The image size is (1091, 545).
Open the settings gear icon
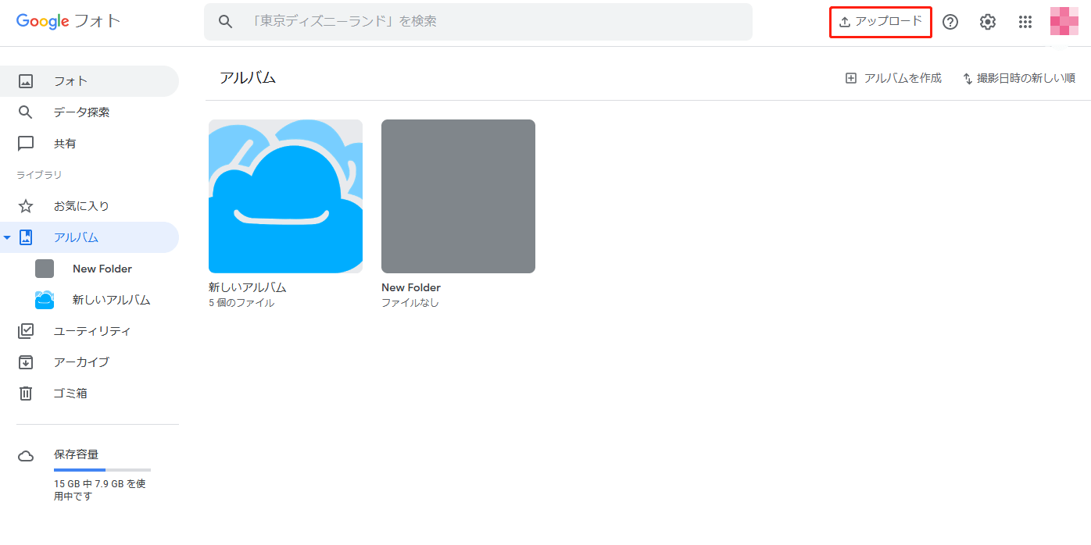[988, 22]
